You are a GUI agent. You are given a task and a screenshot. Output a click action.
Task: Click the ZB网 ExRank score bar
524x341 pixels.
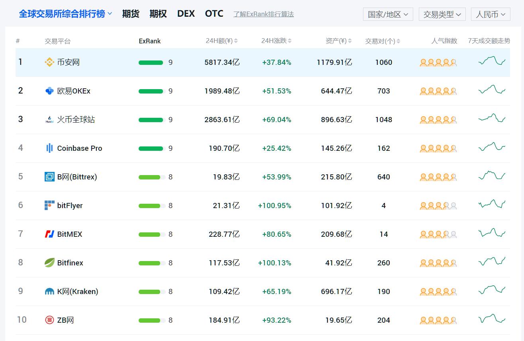tap(152, 320)
